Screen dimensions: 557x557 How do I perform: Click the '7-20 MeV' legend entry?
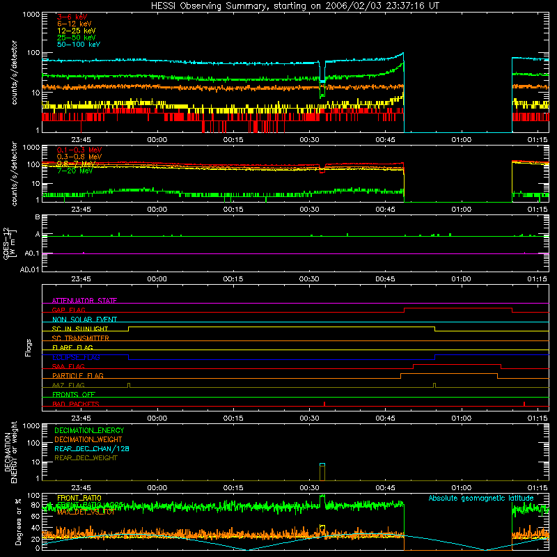coord(75,171)
